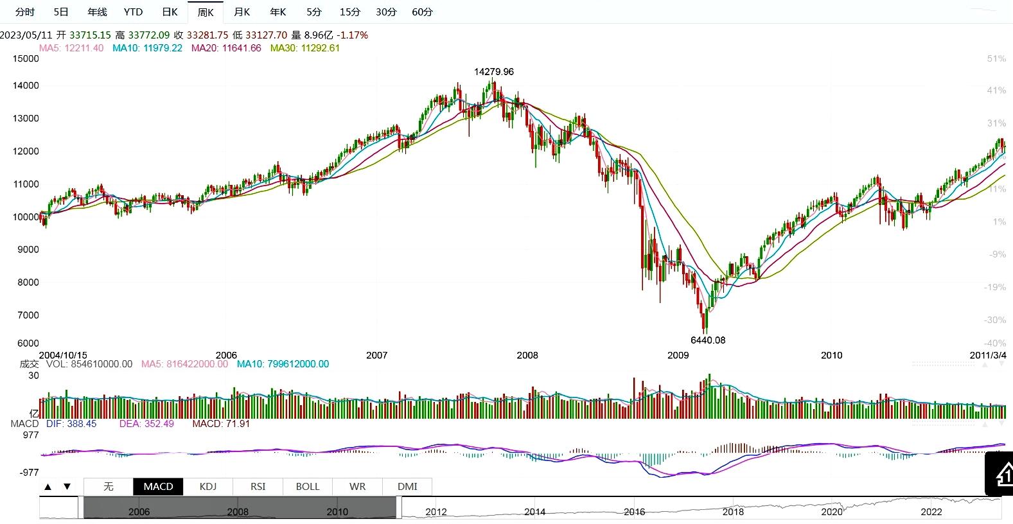Switch to 60分 interval
Image resolution: width=1013 pixels, height=524 pixels.
422,12
